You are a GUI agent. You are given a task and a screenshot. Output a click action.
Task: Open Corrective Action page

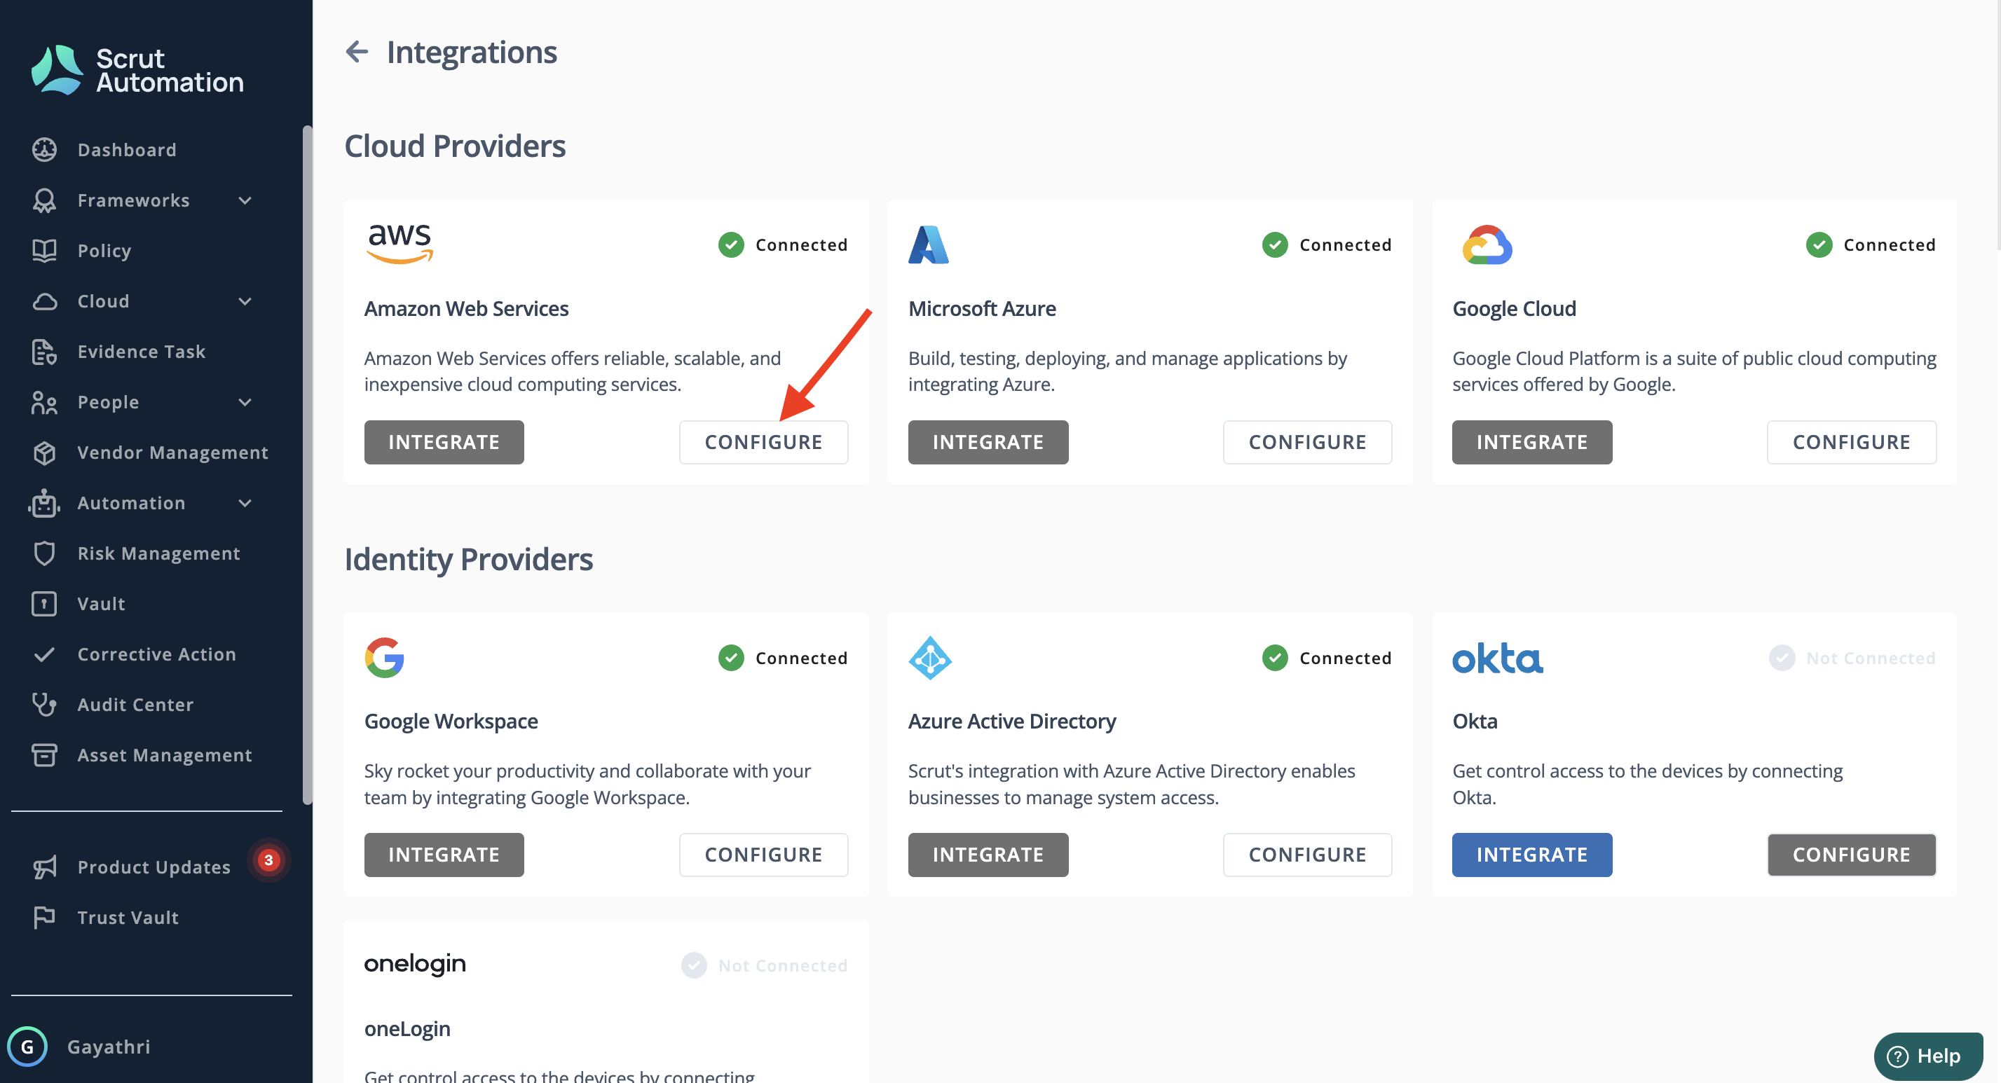[156, 654]
